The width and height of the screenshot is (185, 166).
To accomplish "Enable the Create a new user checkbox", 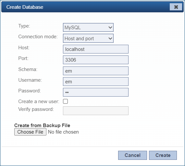I will 65,101.
